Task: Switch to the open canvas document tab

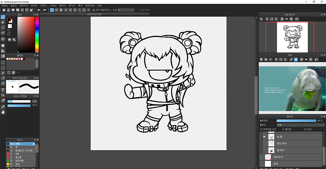Action: 94,14
